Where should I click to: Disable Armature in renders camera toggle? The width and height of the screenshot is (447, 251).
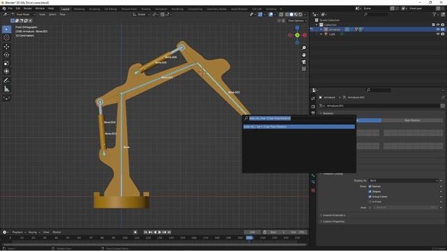click(x=443, y=29)
